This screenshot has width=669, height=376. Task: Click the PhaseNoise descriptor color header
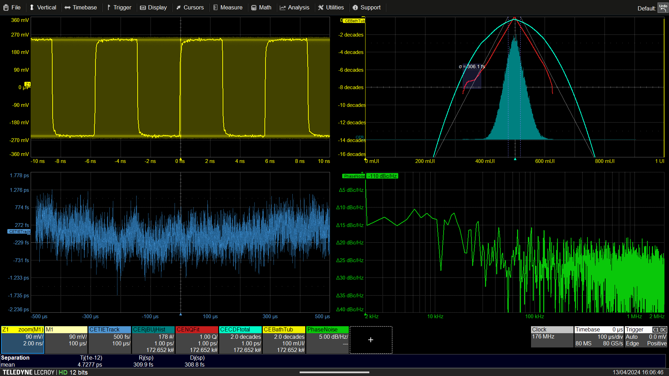point(327,329)
